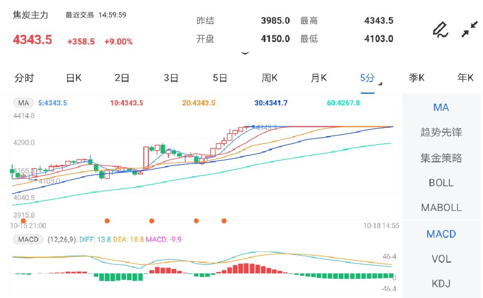Open the 周K chart tab
The width and height of the screenshot is (483, 298).
(270, 78)
